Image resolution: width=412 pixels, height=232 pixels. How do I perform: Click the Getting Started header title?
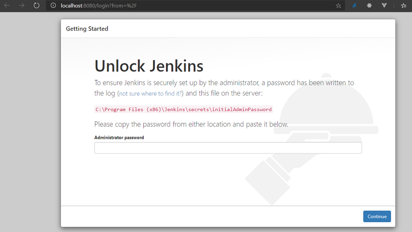87,29
